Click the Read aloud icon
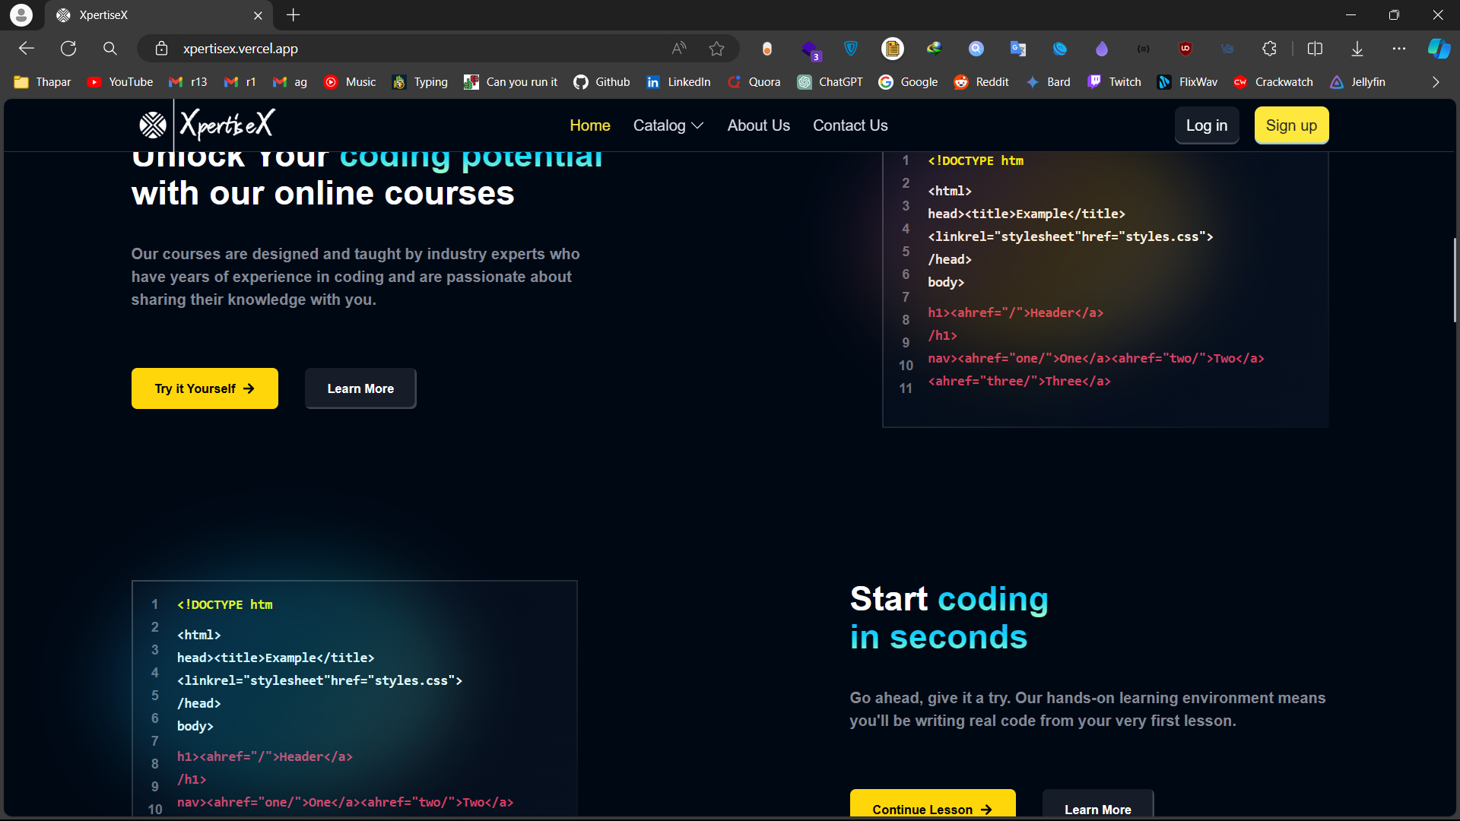 pyautogui.click(x=679, y=49)
